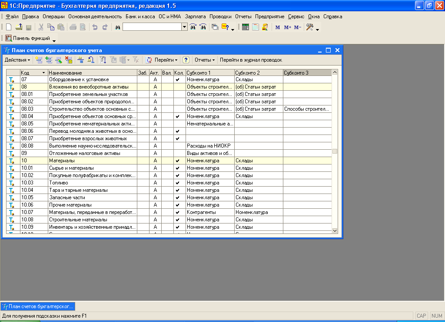The height and width of the screenshot is (322, 445).
Task: Click the New document icon
Action: pos(9,27)
